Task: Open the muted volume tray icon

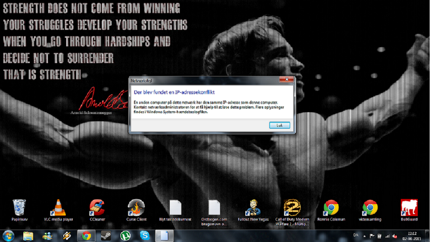Action: pos(395,236)
